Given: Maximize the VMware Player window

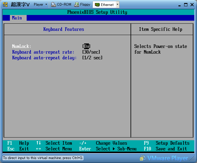Looking at the screenshot, I should click(186, 4).
